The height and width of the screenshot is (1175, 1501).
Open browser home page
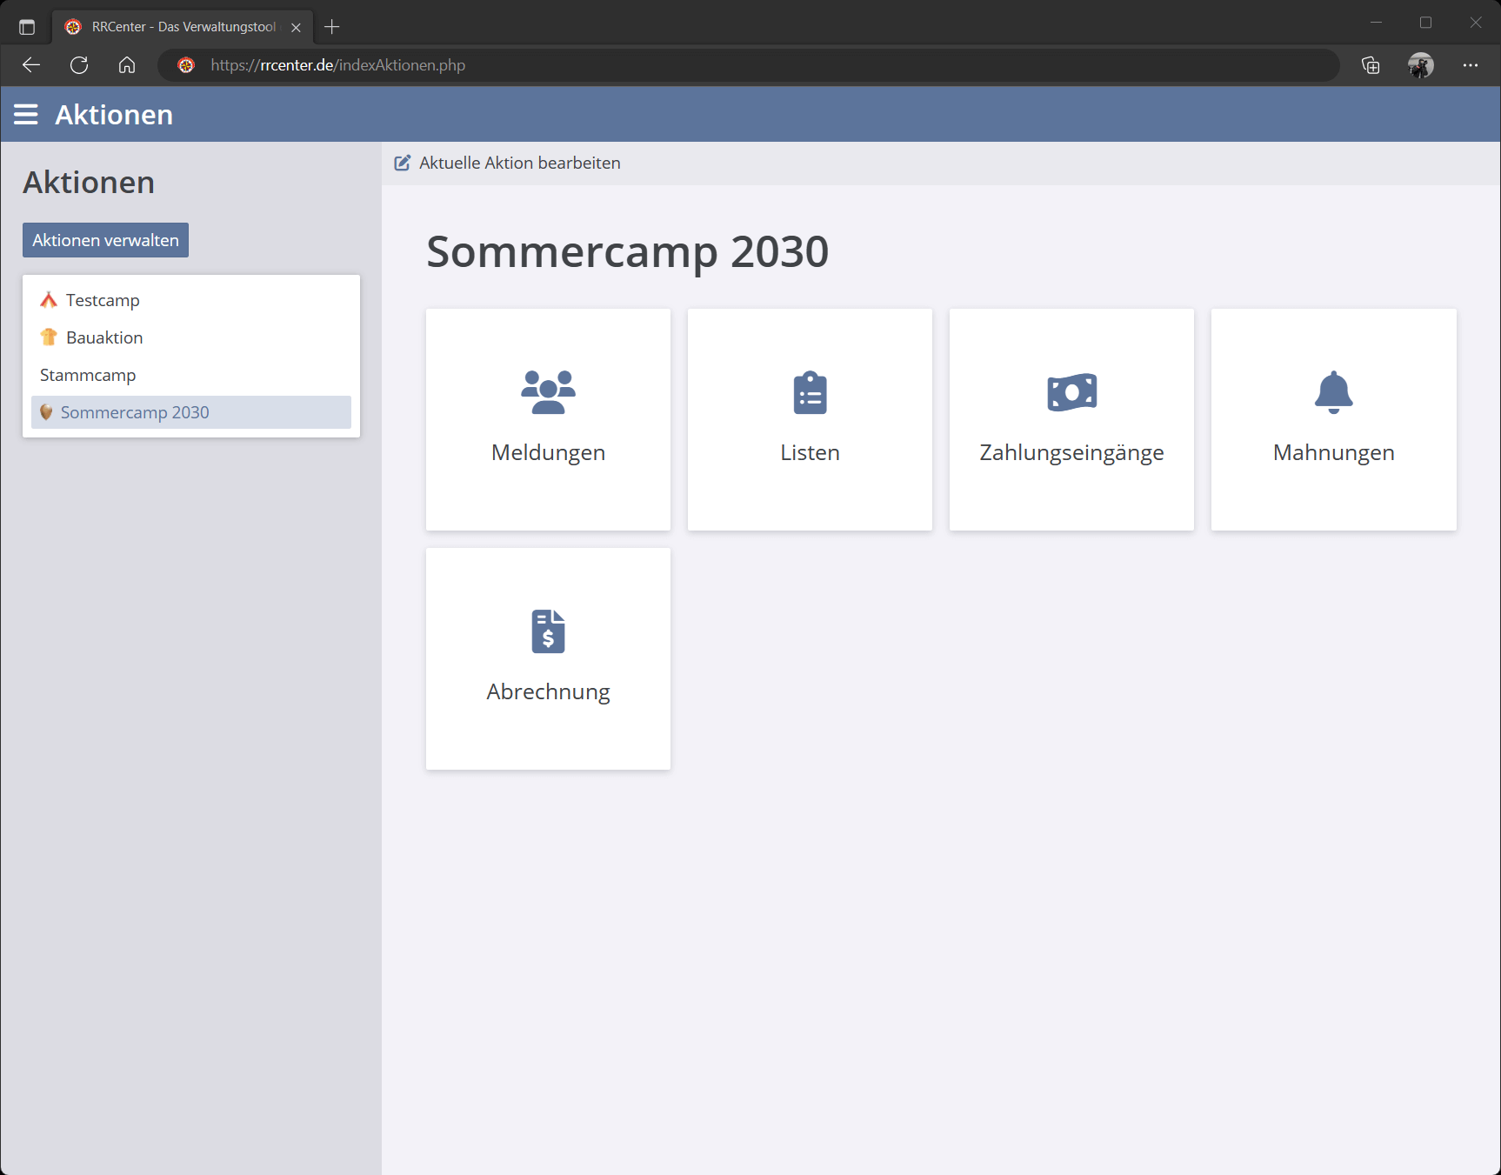click(x=127, y=65)
